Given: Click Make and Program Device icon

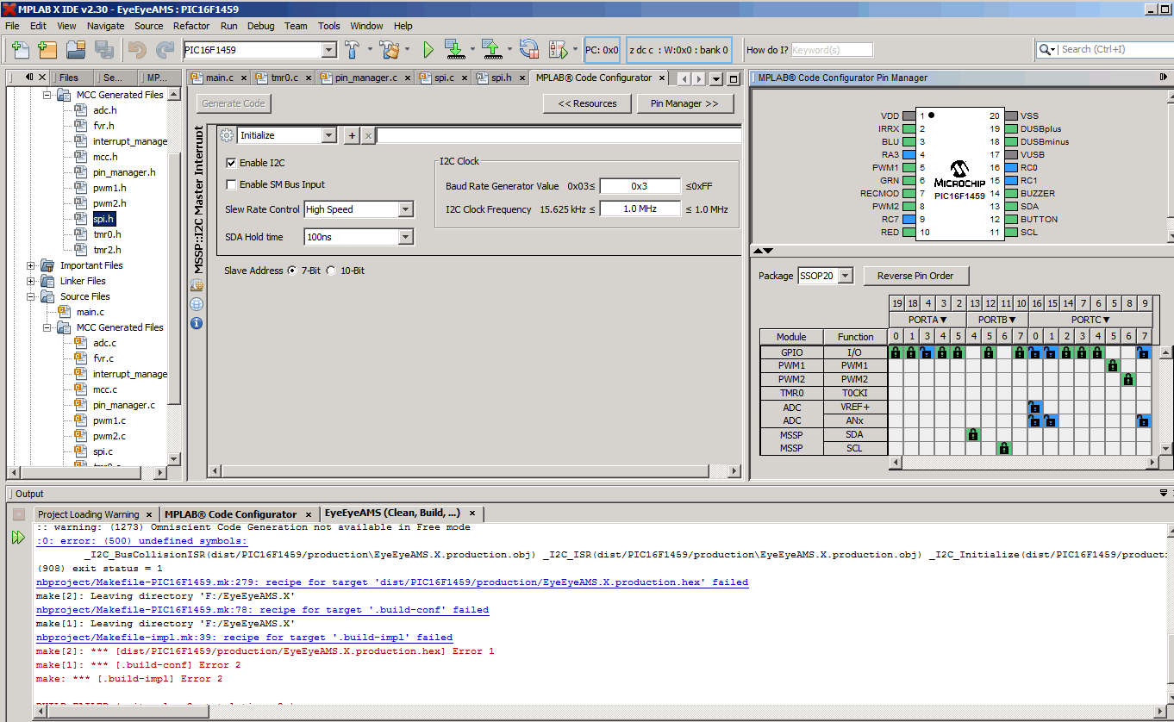Looking at the screenshot, I should click(455, 50).
